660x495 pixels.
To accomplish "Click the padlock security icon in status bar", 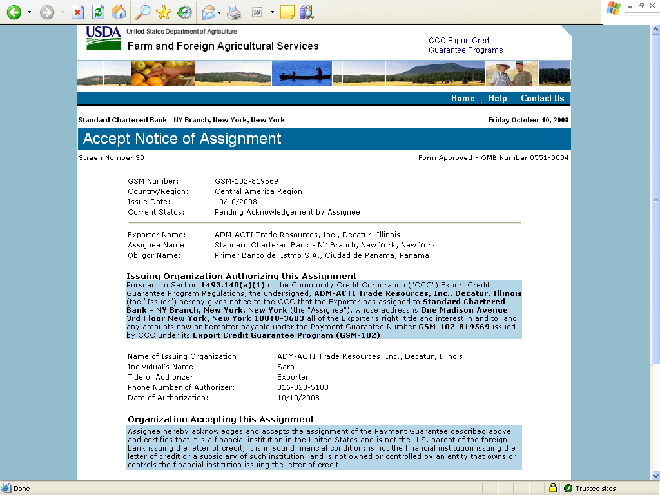I will (x=552, y=488).
